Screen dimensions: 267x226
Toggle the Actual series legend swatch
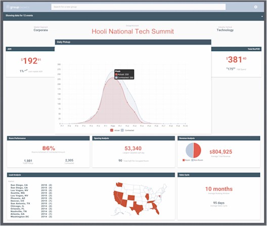pyautogui.click(x=112, y=130)
